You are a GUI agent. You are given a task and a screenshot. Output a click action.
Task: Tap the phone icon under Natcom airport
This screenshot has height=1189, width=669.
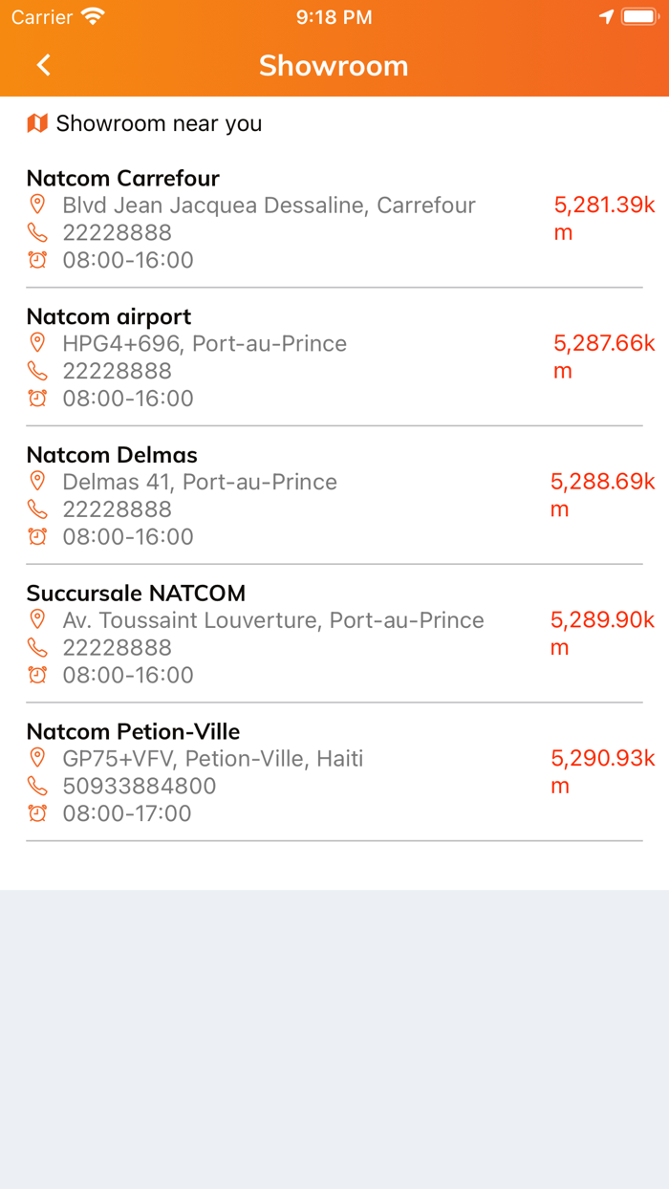tap(38, 371)
